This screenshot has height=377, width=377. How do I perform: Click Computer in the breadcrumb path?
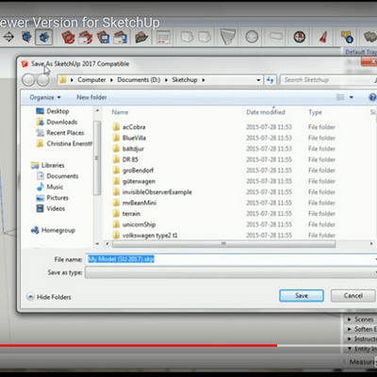pos(91,80)
